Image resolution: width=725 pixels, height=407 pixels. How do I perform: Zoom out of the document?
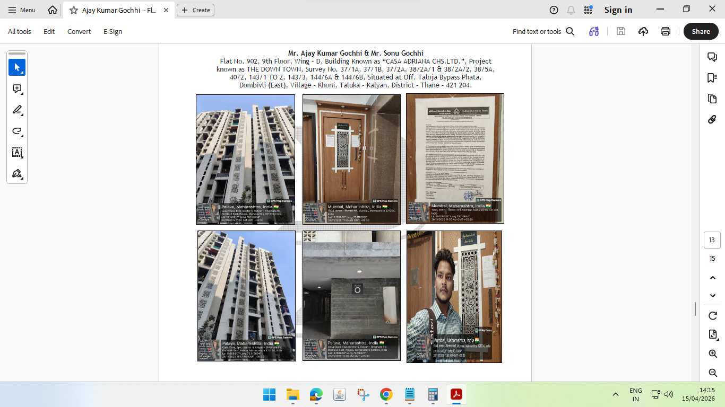(x=713, y=373)
